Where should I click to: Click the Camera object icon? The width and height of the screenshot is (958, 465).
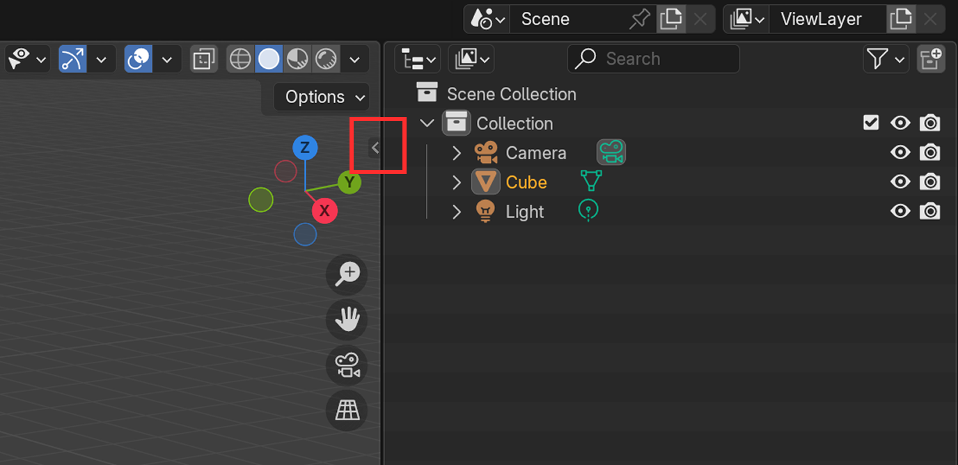coord(486,152)
